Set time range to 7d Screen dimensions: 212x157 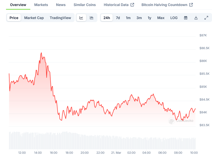118,18
